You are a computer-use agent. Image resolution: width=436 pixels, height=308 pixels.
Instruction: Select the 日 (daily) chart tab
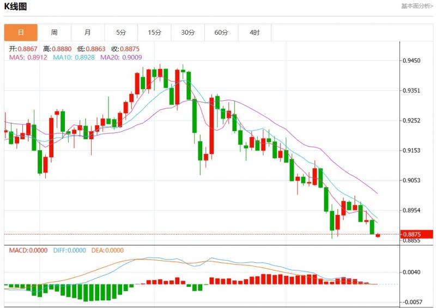pos(21,33)
